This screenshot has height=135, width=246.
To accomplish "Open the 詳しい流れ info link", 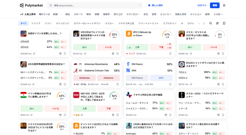I will click(156, 5).
